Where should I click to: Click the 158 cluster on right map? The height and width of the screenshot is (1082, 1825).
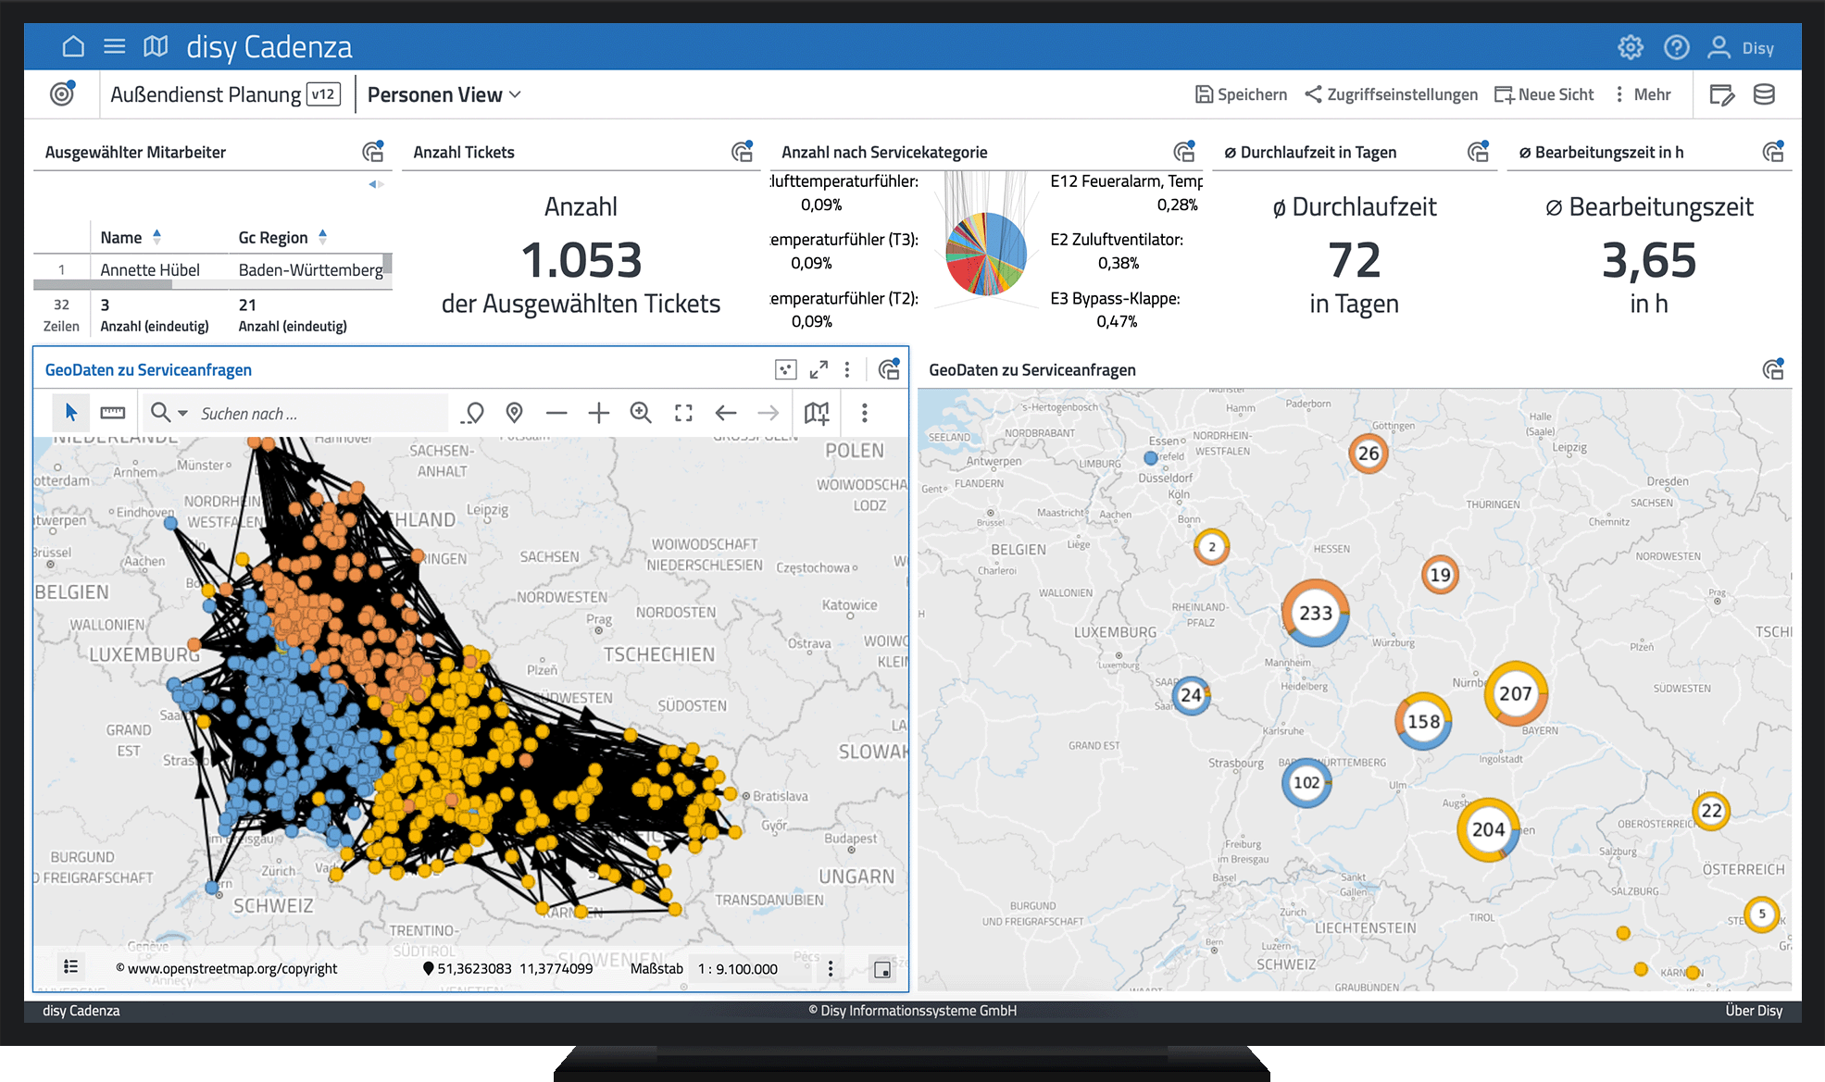point(1423,721)
